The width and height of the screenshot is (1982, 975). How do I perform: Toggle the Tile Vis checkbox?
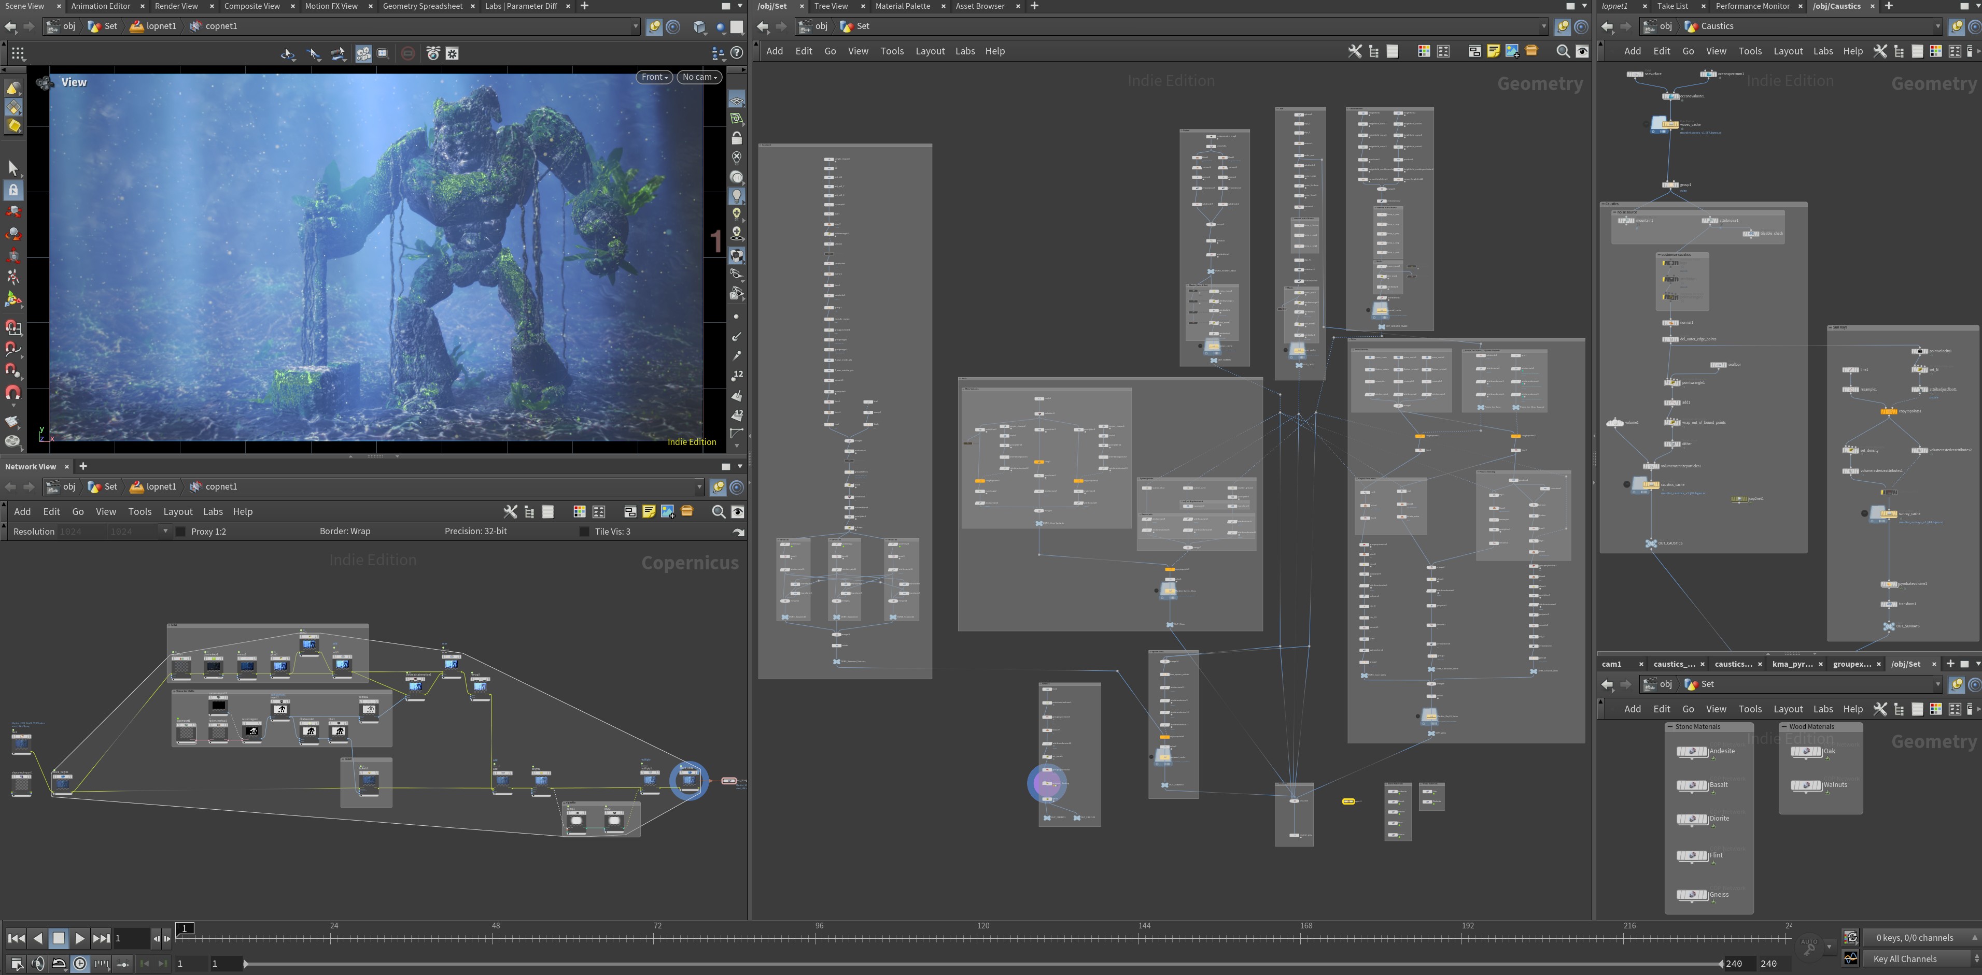[x=584, y=532]
